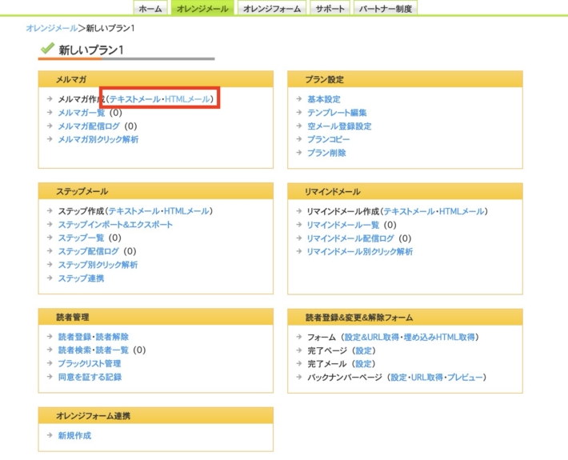Click the 読者解除 link

click(112, 337)
